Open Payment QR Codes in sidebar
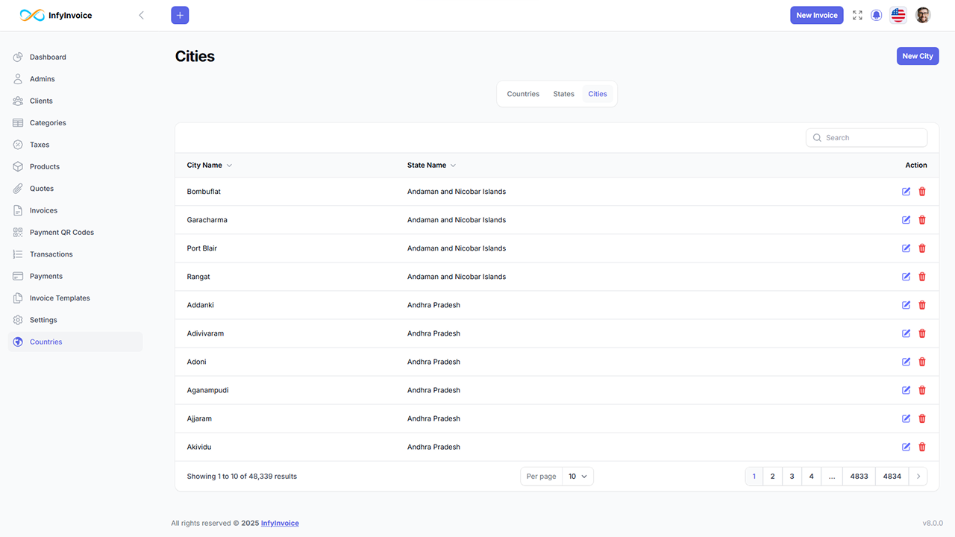The image size is (955, 537). [61, 233]
